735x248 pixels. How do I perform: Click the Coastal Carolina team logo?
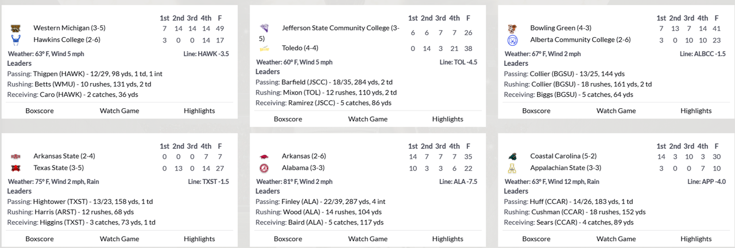click(x=513, y=156)
